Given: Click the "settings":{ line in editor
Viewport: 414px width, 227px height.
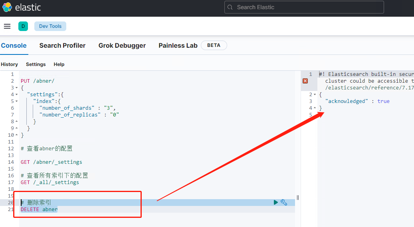Looking at the screenshot, I should (45, 95).
